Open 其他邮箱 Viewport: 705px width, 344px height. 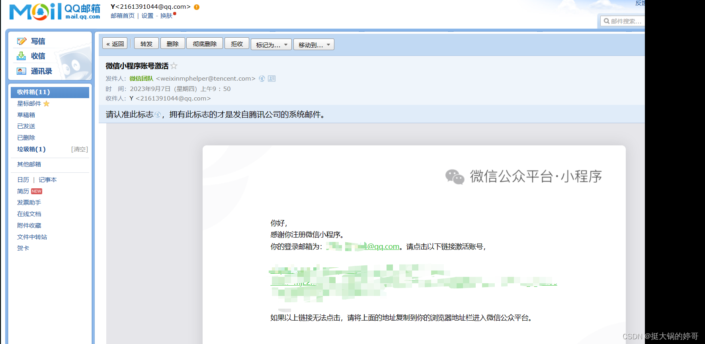29,164
